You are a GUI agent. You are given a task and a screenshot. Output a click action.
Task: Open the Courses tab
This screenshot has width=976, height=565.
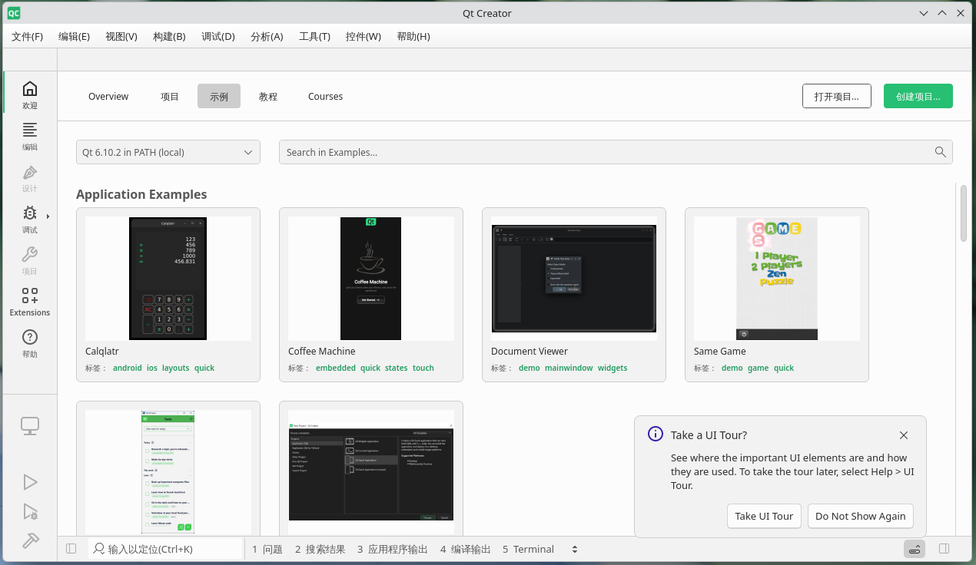[x=326, y=96]
